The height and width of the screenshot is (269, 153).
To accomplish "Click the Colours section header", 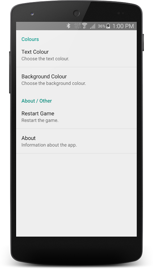I will tap(30, 39).
